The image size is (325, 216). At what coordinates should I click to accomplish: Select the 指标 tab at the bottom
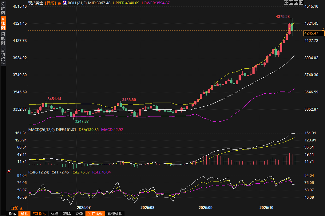click(12, 214)
